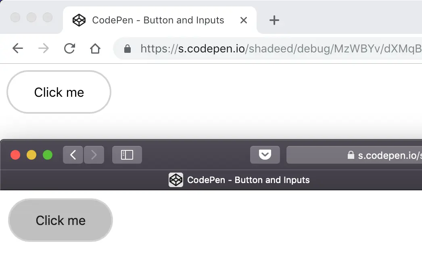Select Chrome's CodePen - Button and Inputs tab
422x279 pixels.
pyautogui.click(x=157, y=20)
